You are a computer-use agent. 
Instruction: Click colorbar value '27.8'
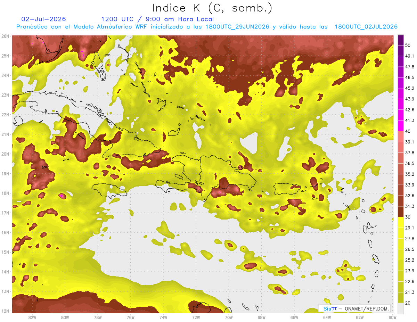[x=409, y=239]
